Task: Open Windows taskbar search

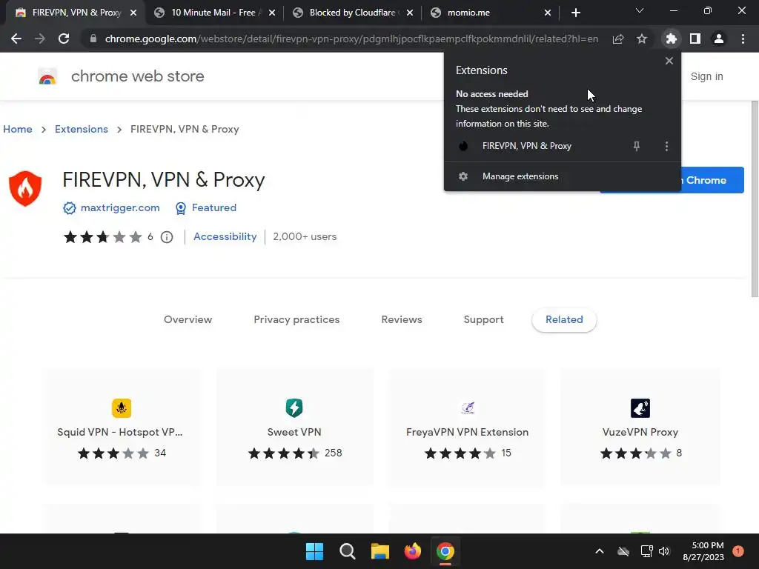Action: [x=347, y=551]
